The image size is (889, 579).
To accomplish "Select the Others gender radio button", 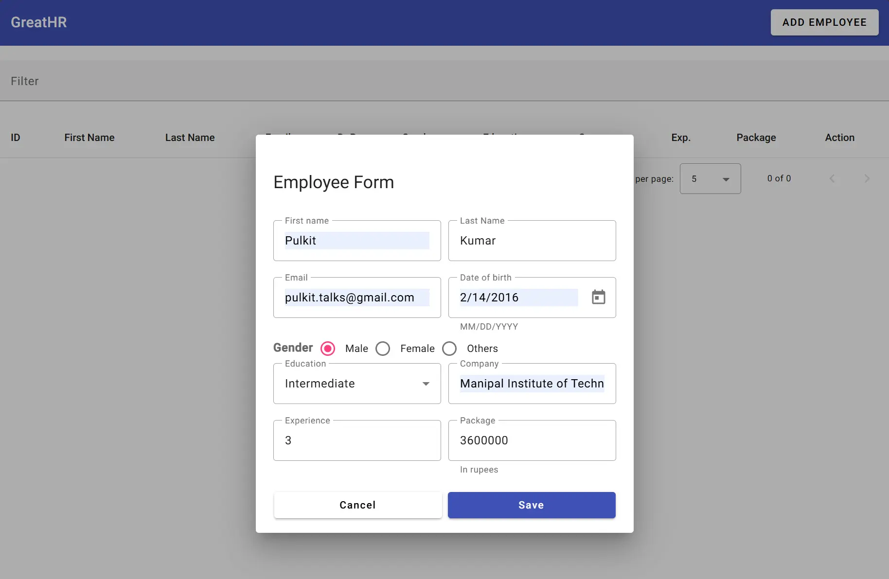I will (449, 349).
